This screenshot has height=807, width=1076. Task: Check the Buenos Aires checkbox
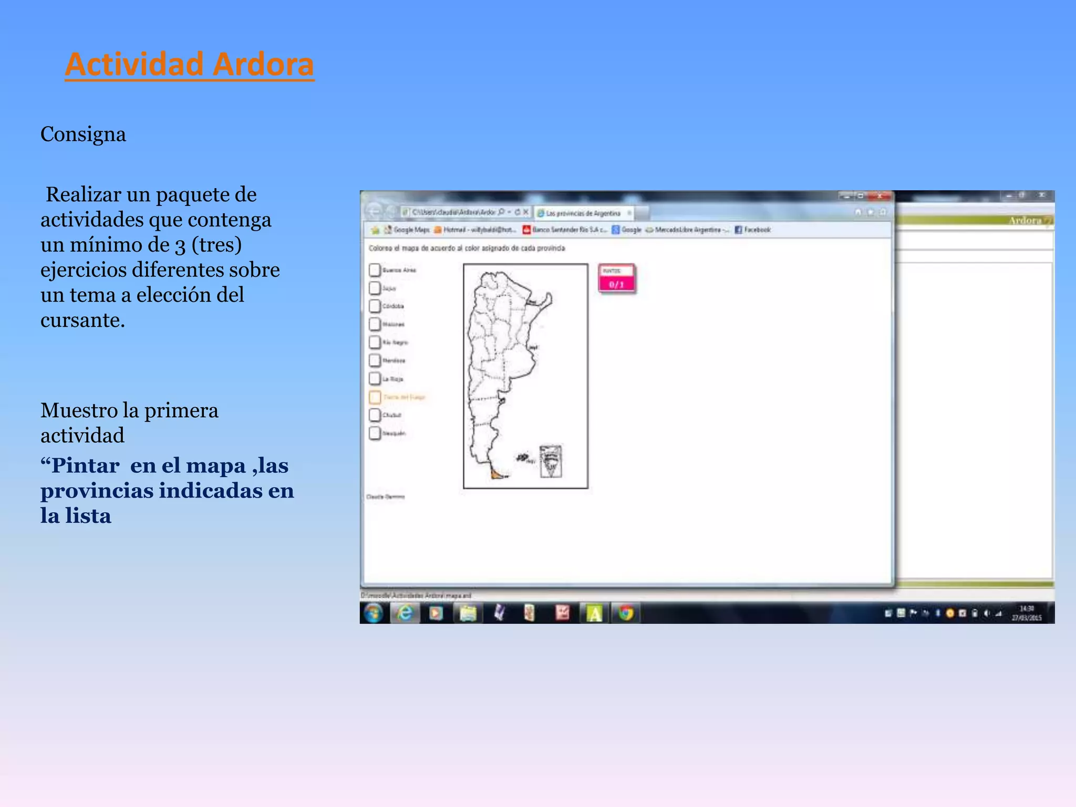(375, 270)
